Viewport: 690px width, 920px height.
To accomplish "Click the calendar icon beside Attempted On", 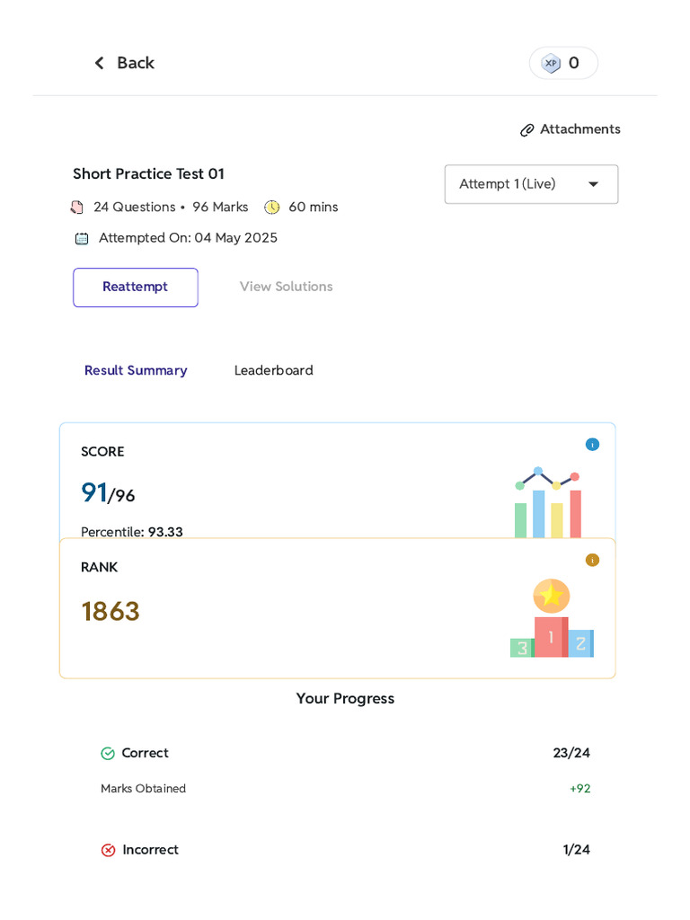I will pos(82,238).
